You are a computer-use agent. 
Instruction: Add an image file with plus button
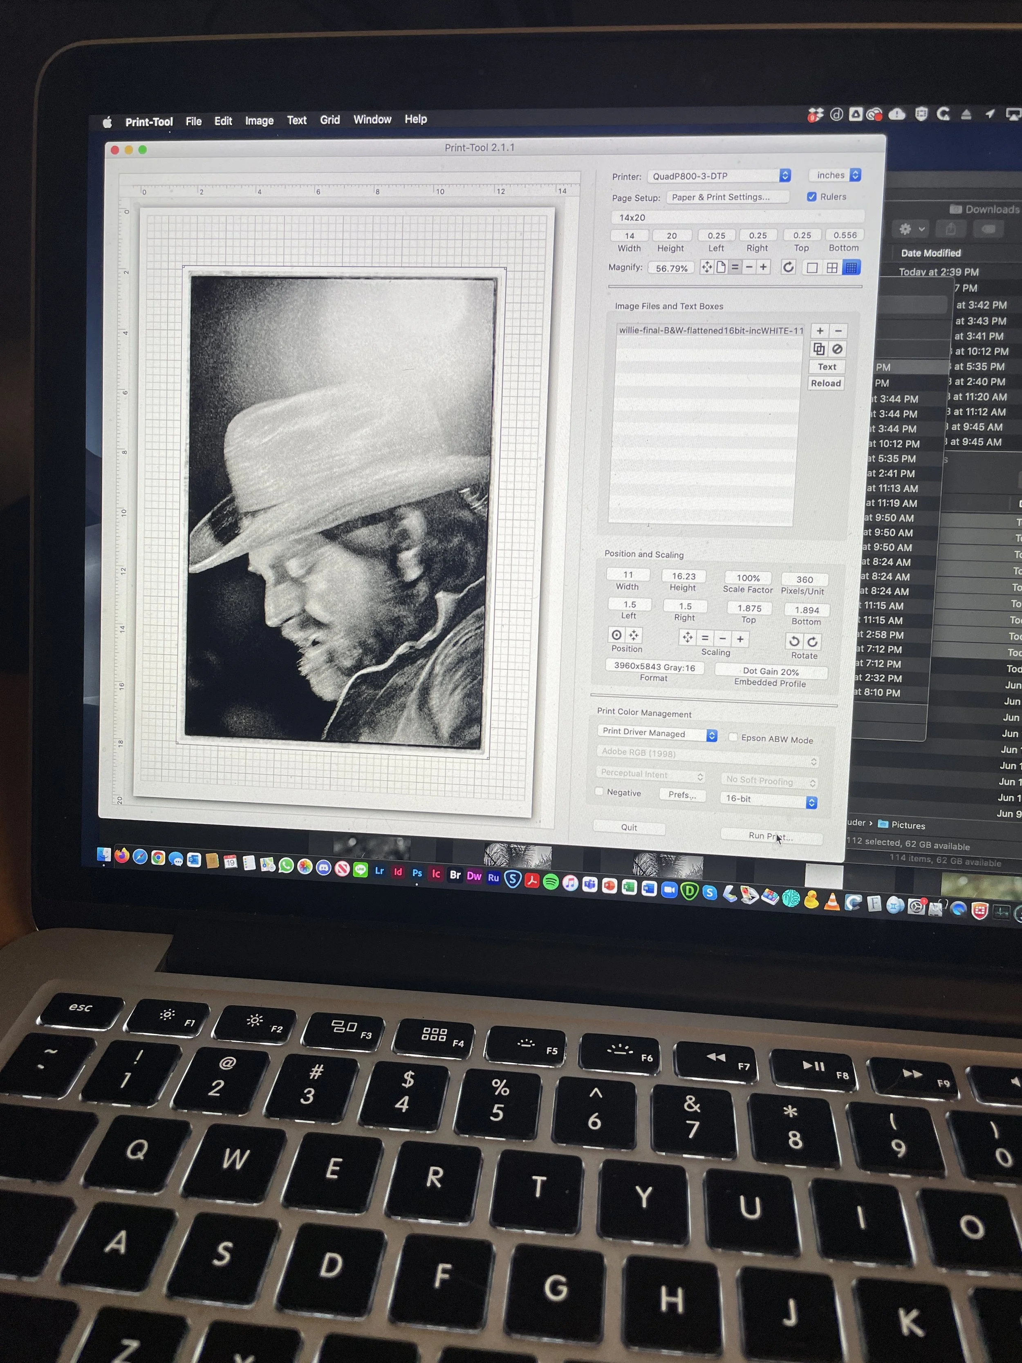tap(820, 331)
